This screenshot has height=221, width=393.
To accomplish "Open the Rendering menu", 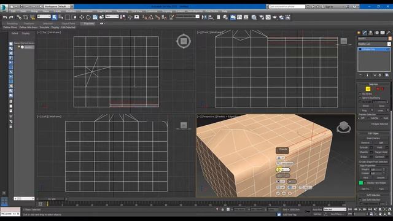I will [122, 11].
